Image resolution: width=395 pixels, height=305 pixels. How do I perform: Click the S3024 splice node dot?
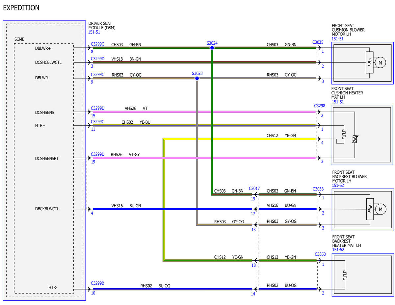tap(212, 48)
